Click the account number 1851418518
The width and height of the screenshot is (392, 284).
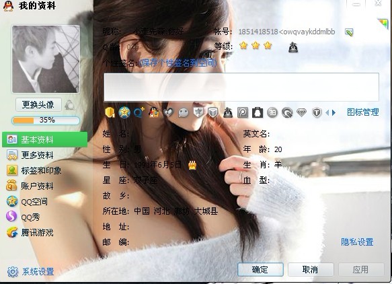tap(258, 32)
